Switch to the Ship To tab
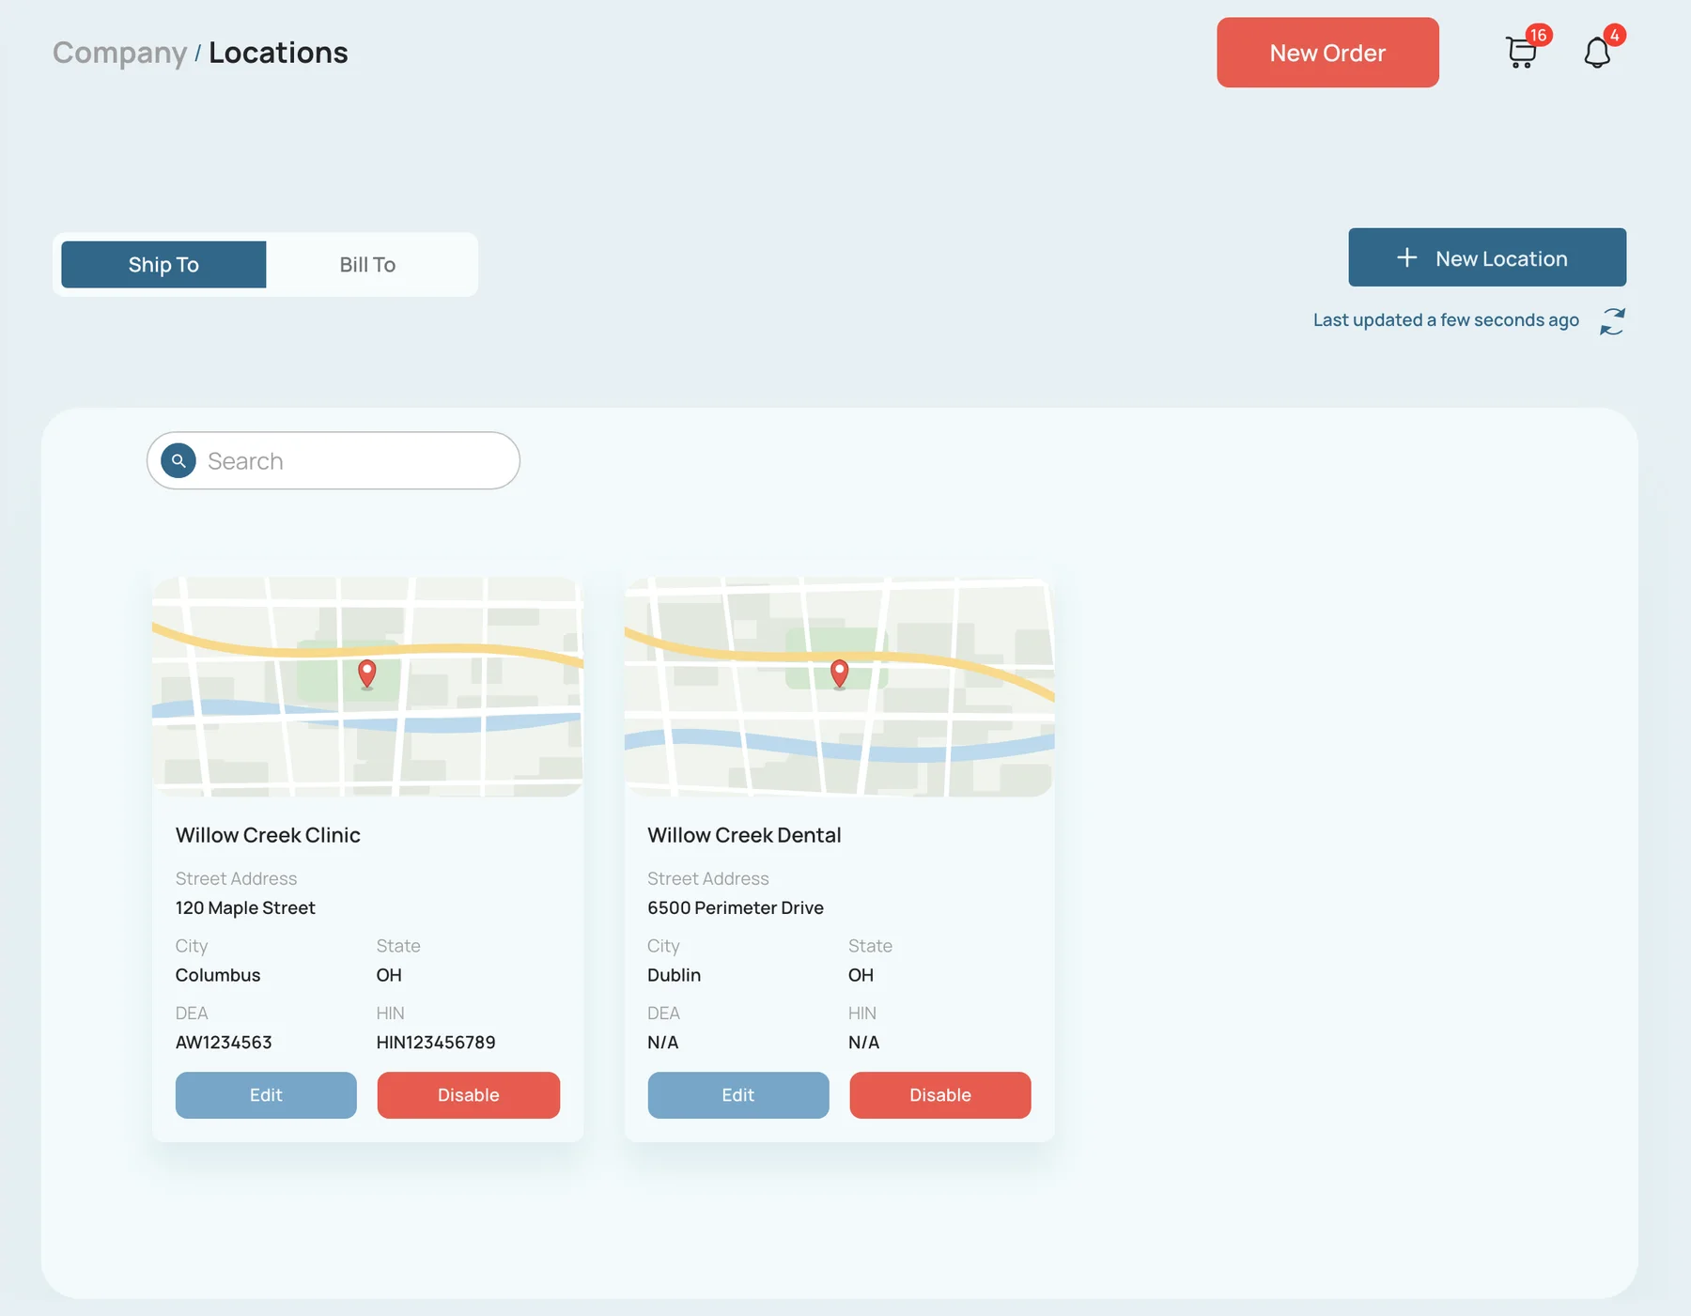This screenshot has width=1691, height=1316. pos(163,265)
